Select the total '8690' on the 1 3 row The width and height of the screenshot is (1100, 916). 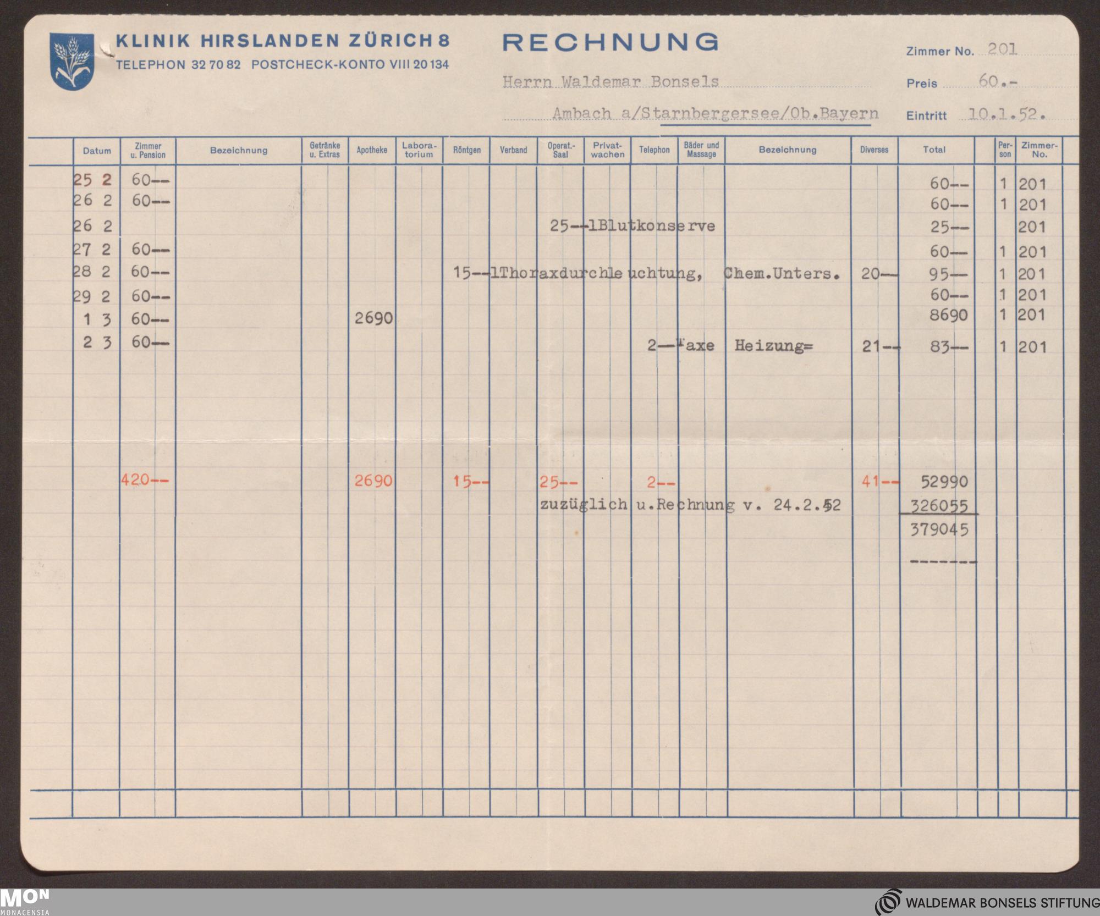click(949, 315)
